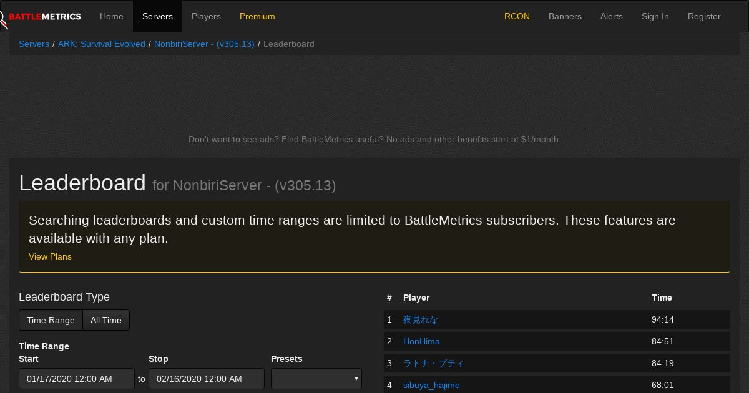Open player 夜見れな profile
Screen dimensions: 749x393
pyautogui.click(x=421, y=319)
